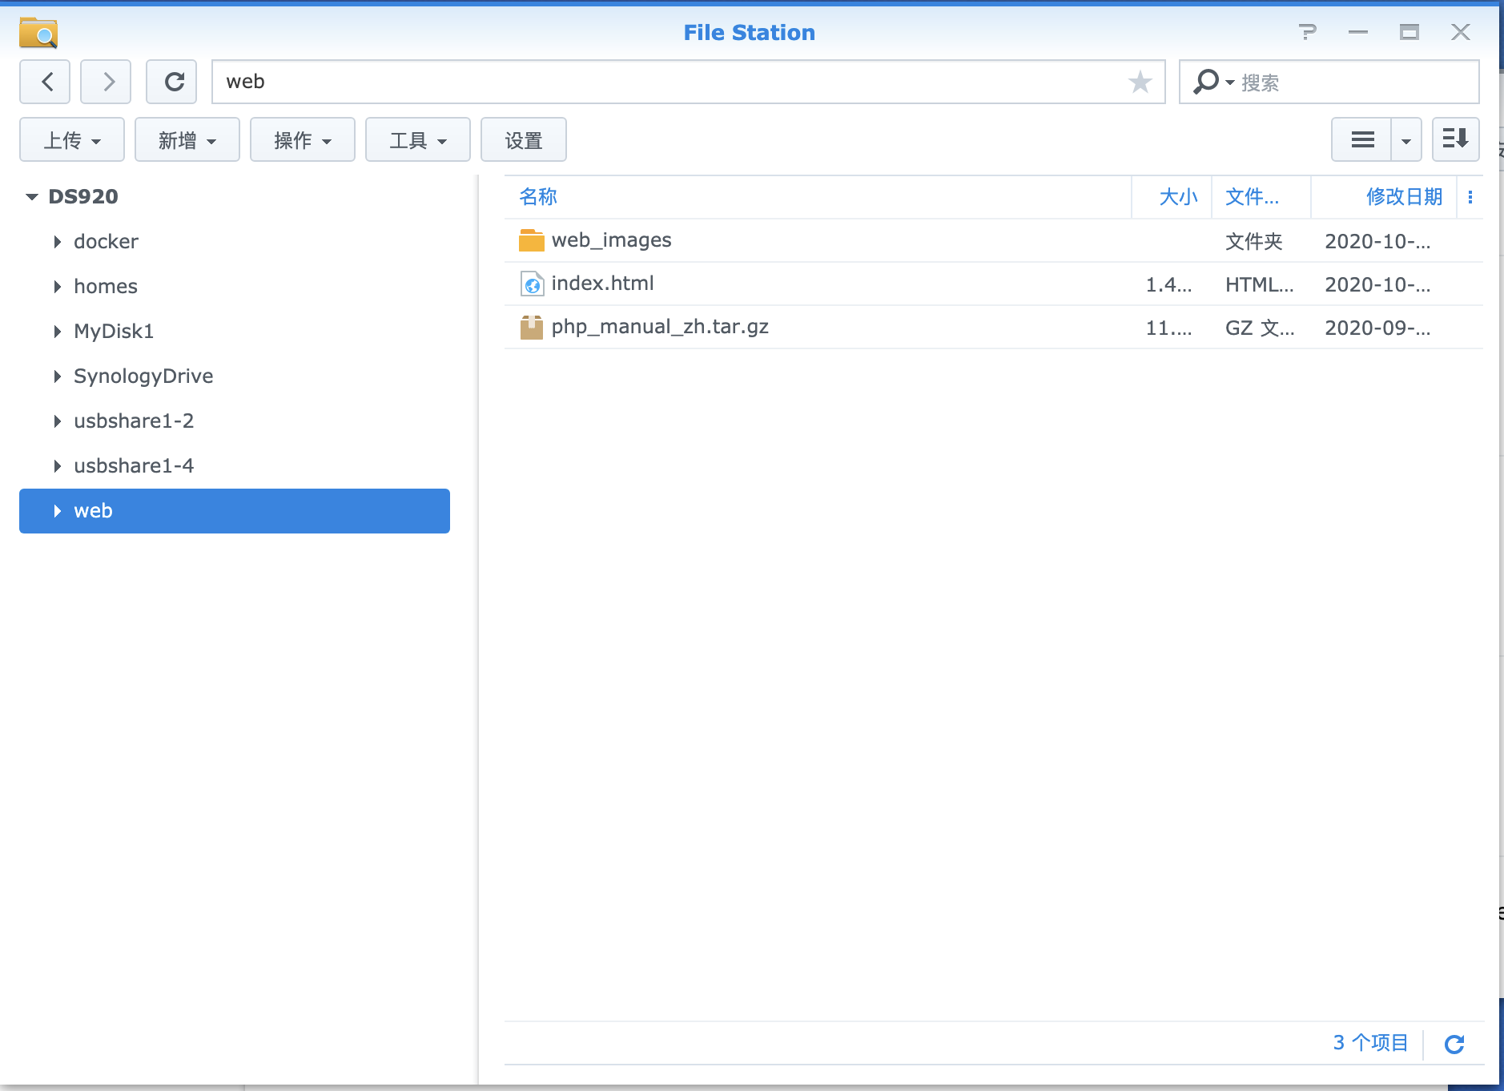Image resolution: width=1504 pixels, height=1091 pixels.
Task: Minimize the File Station window
Action: point(1358,32)
